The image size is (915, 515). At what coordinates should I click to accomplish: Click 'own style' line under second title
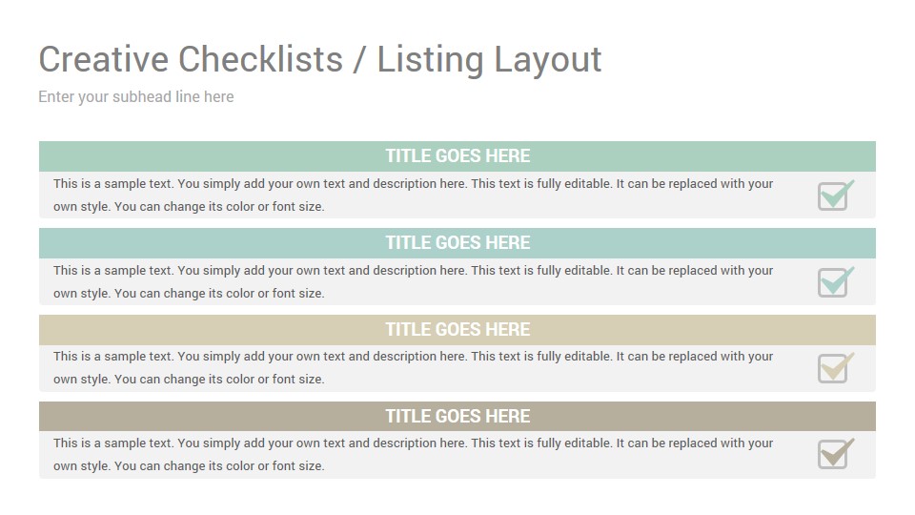(189, 294)
